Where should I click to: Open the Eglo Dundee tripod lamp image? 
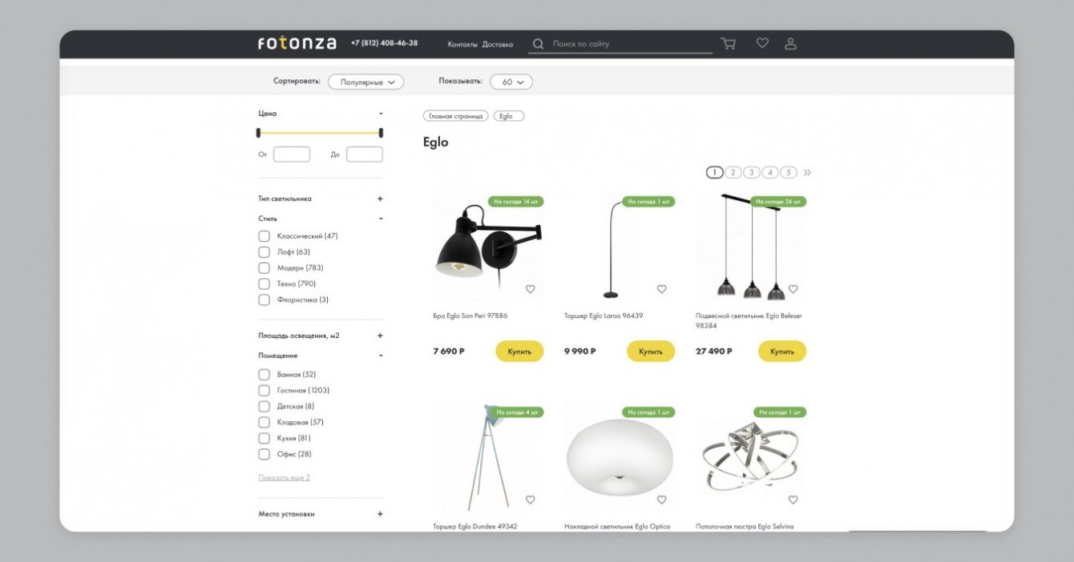coord(488,458)
